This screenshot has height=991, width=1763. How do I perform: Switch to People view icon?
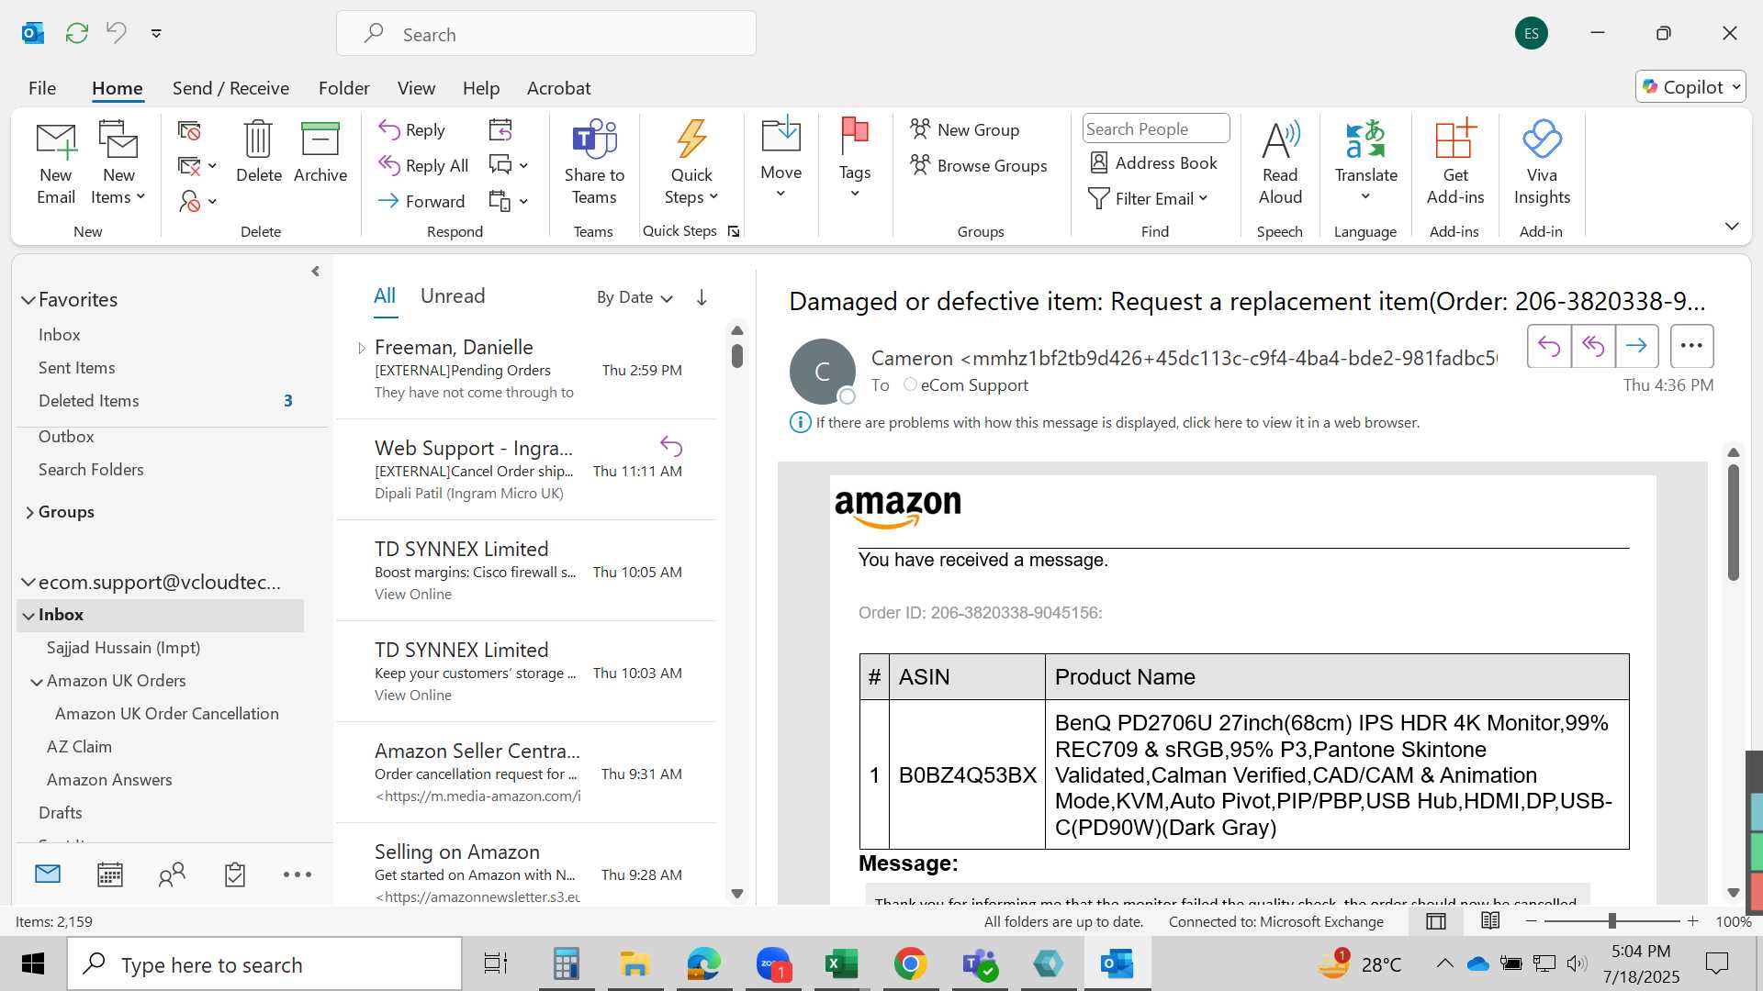pos(172,874)
